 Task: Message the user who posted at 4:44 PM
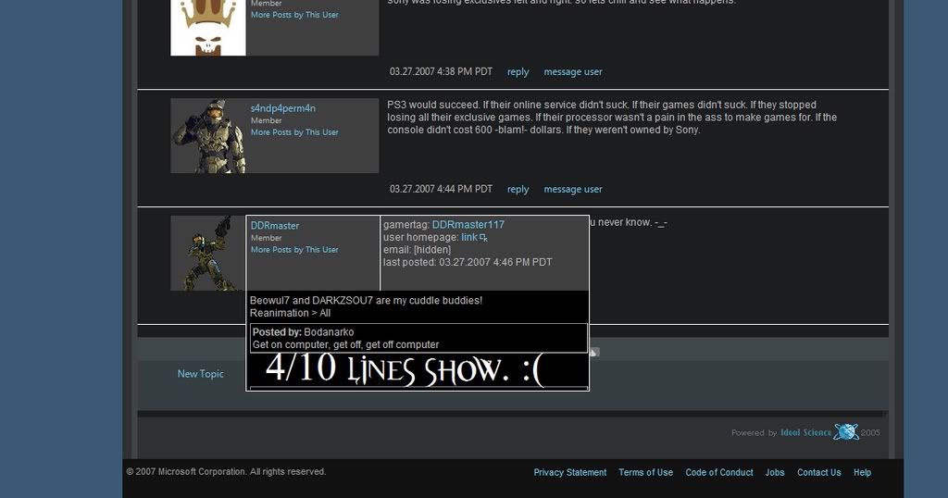[x=572, y=190]
